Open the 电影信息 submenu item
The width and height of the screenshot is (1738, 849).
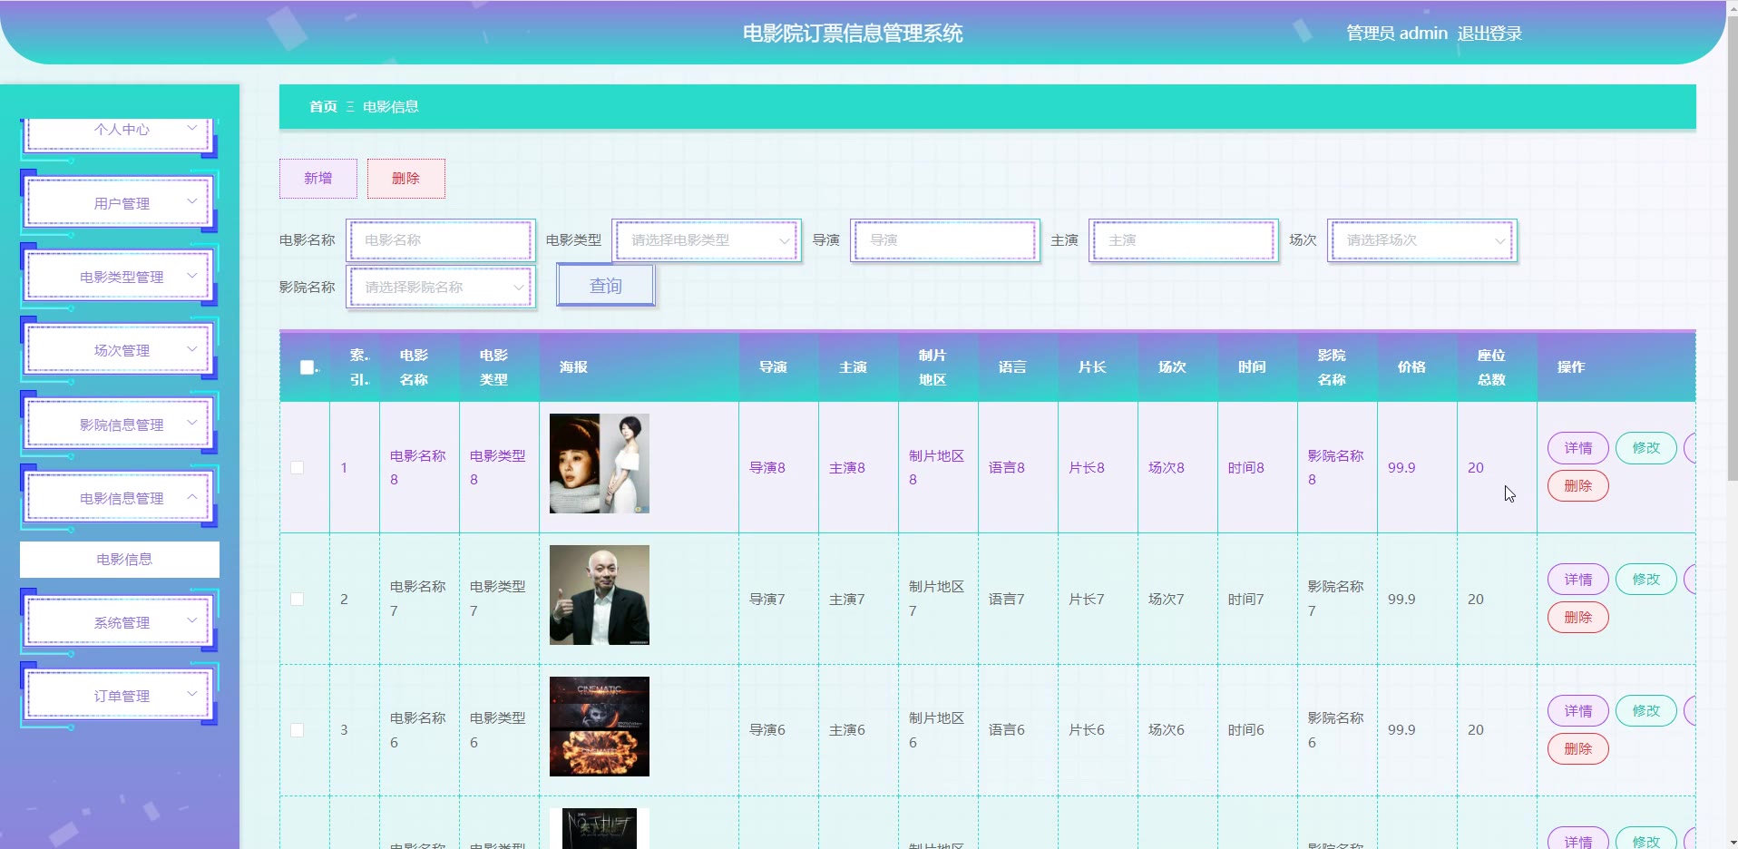tap(120, 560)
